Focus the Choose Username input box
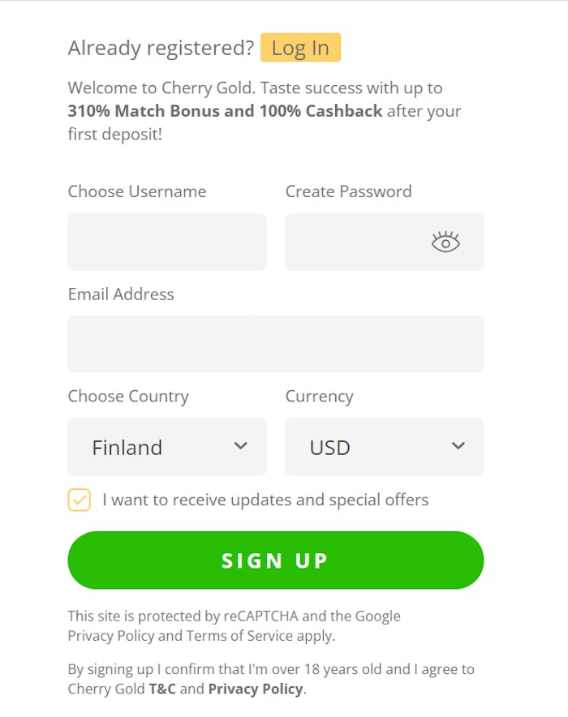The width and height of the screenshot is (568, 717). [x=167, y=242]
